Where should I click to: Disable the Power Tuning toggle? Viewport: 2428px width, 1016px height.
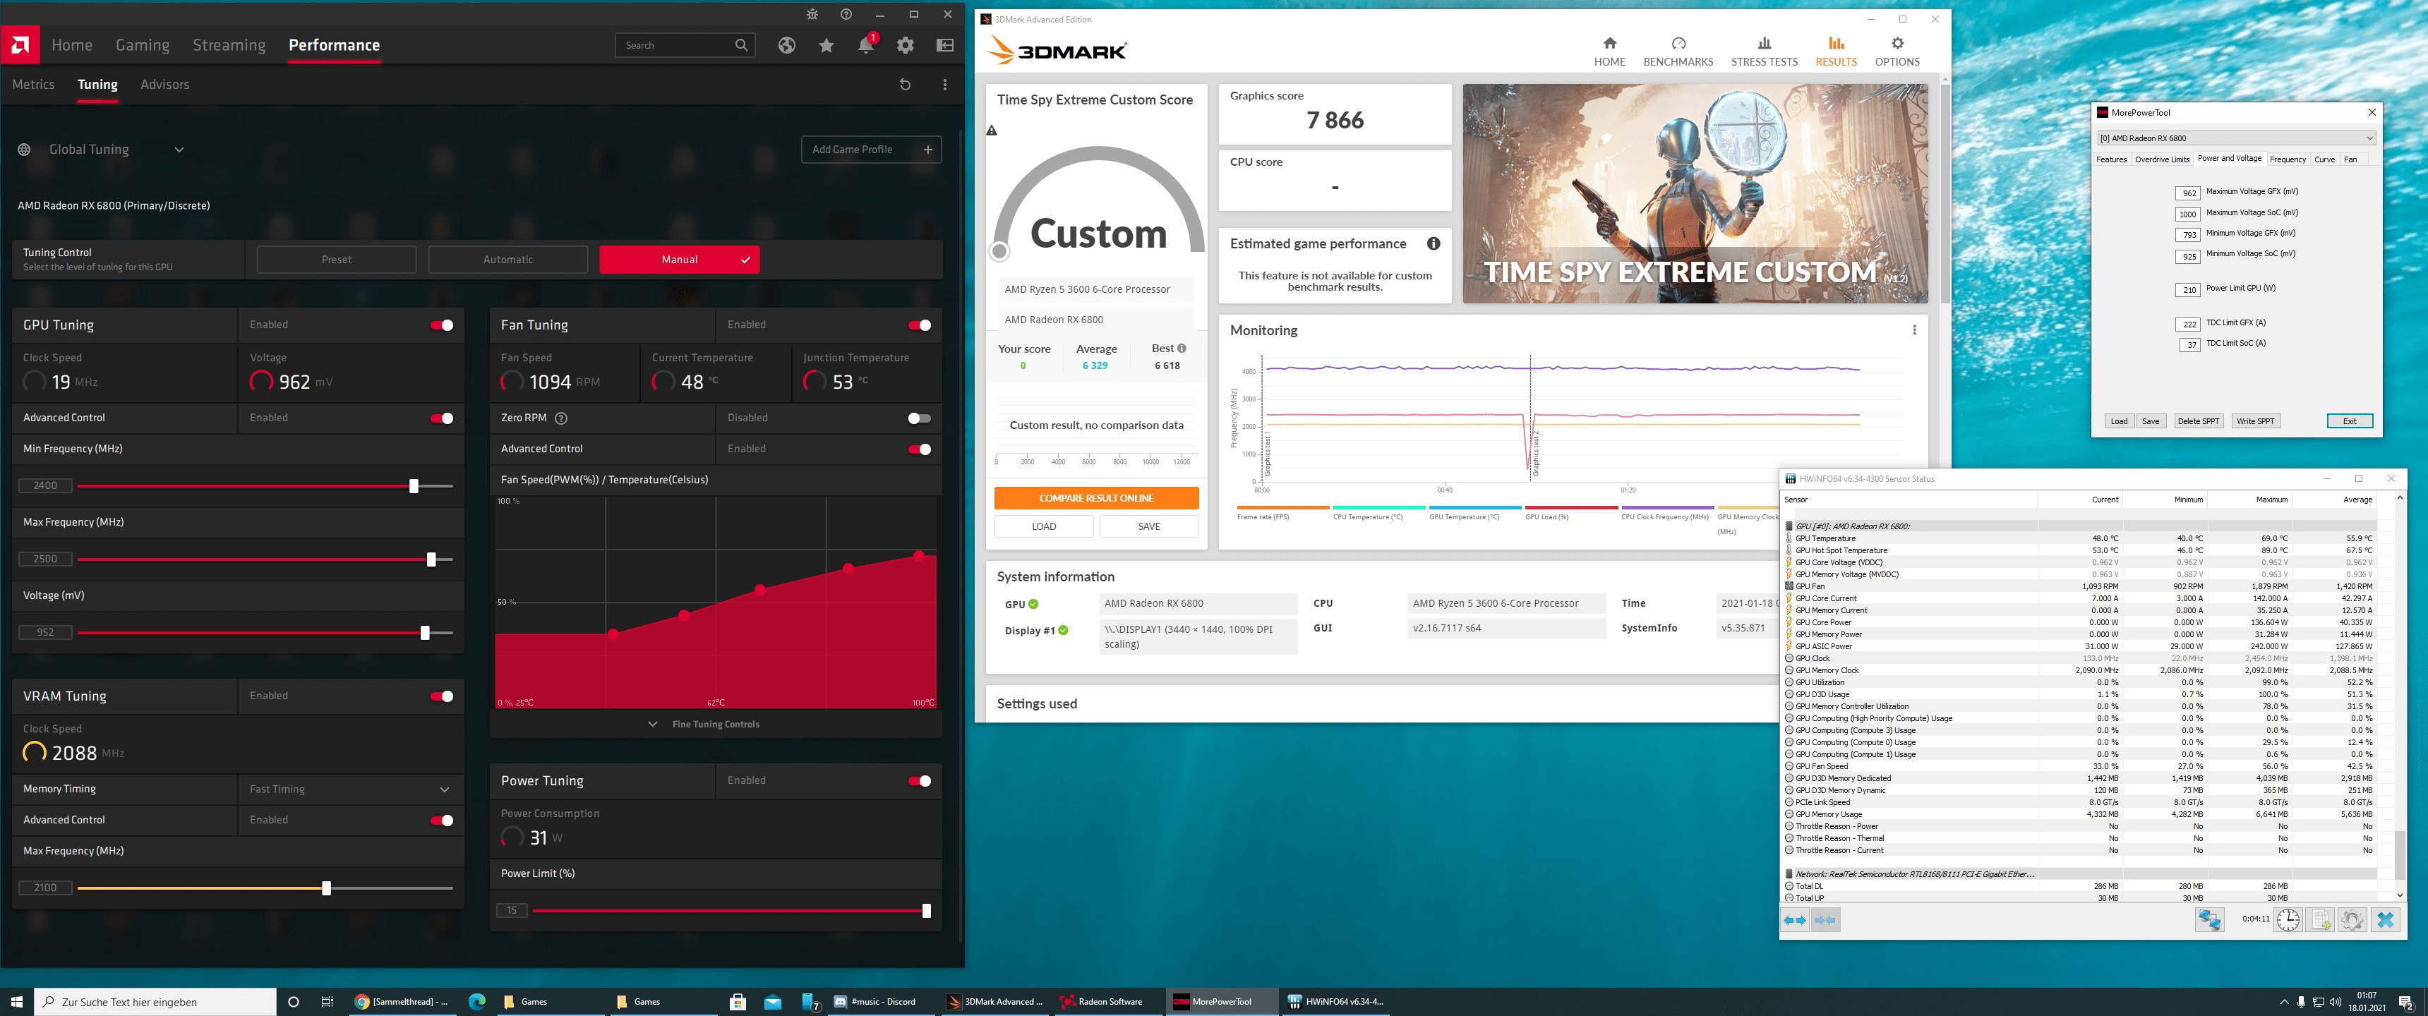click(x=919, y=781)
